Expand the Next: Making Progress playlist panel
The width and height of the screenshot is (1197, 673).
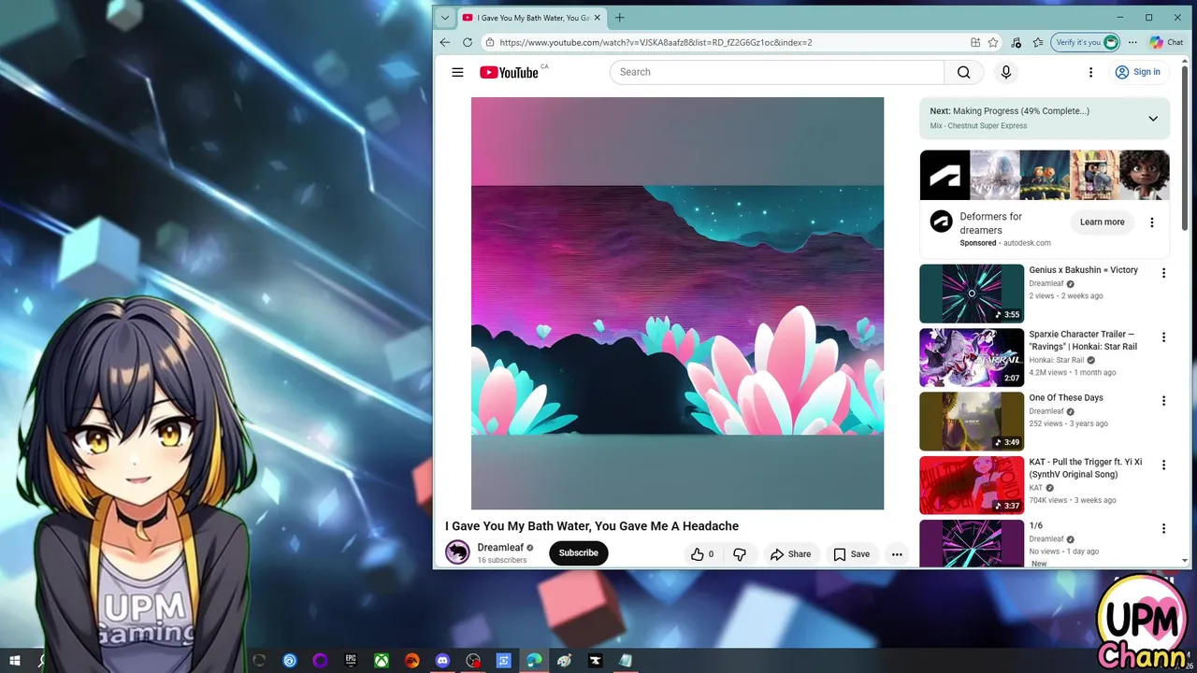[x=1153, y=119]
